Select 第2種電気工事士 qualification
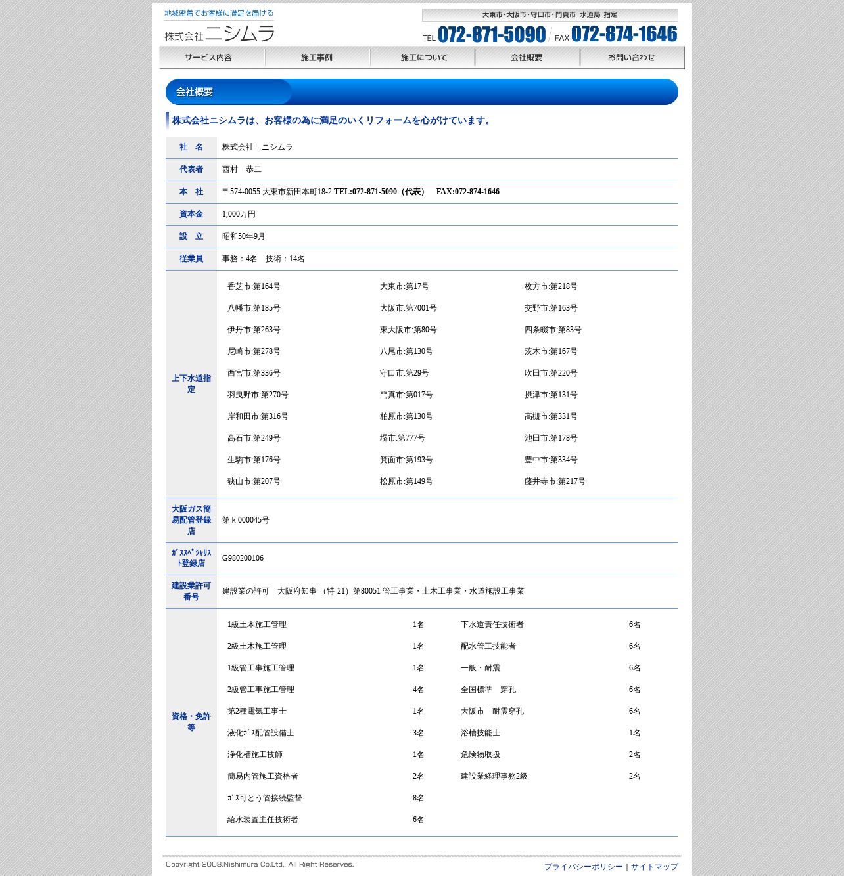 [257, 711]
